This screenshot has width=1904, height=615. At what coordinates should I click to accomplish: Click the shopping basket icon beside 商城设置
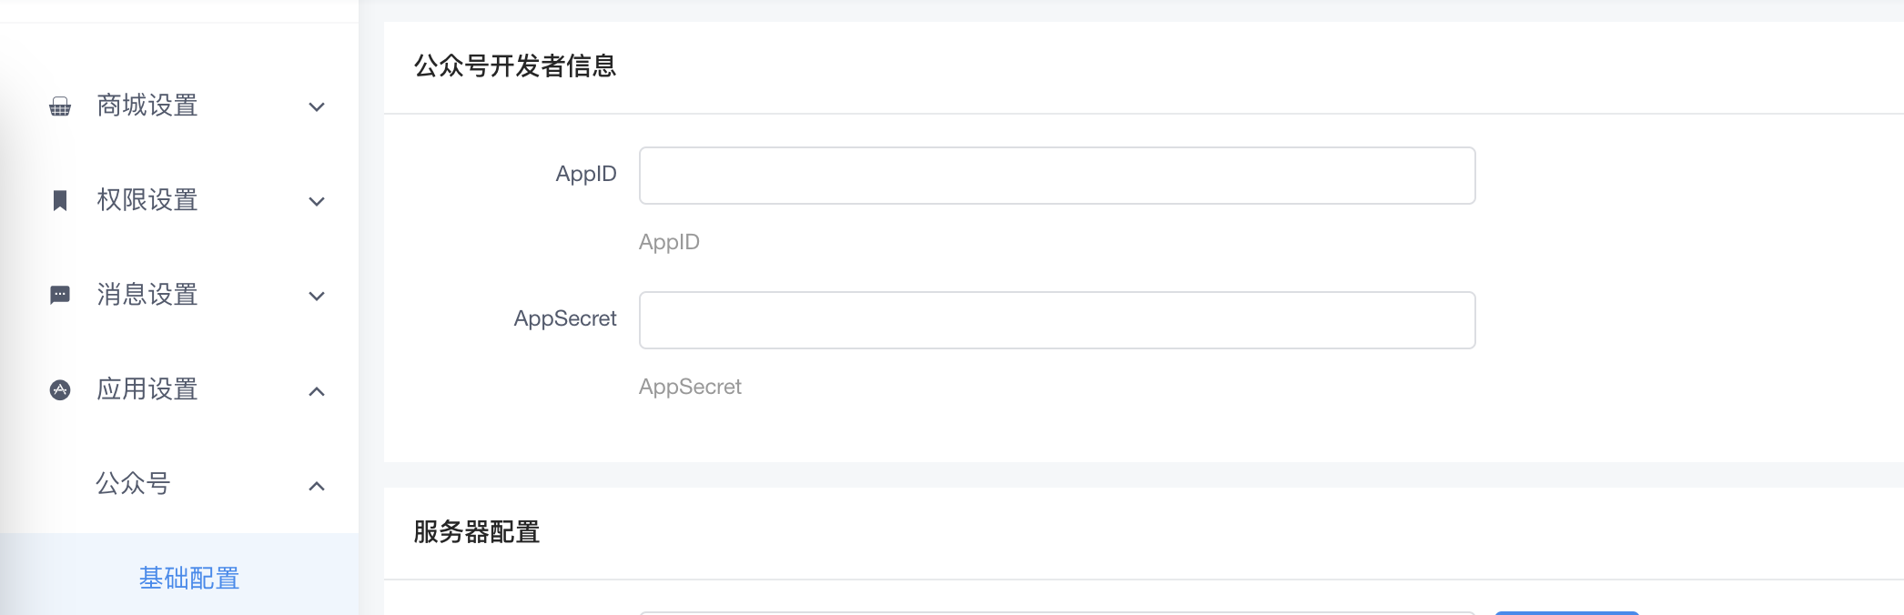[60, 106]
